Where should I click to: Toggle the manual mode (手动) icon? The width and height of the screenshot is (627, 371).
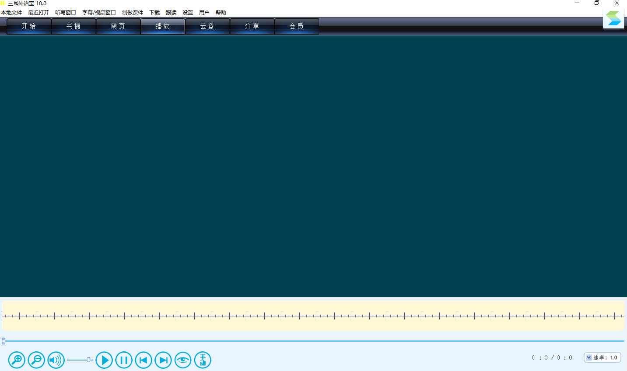click(x=203, y=360)
